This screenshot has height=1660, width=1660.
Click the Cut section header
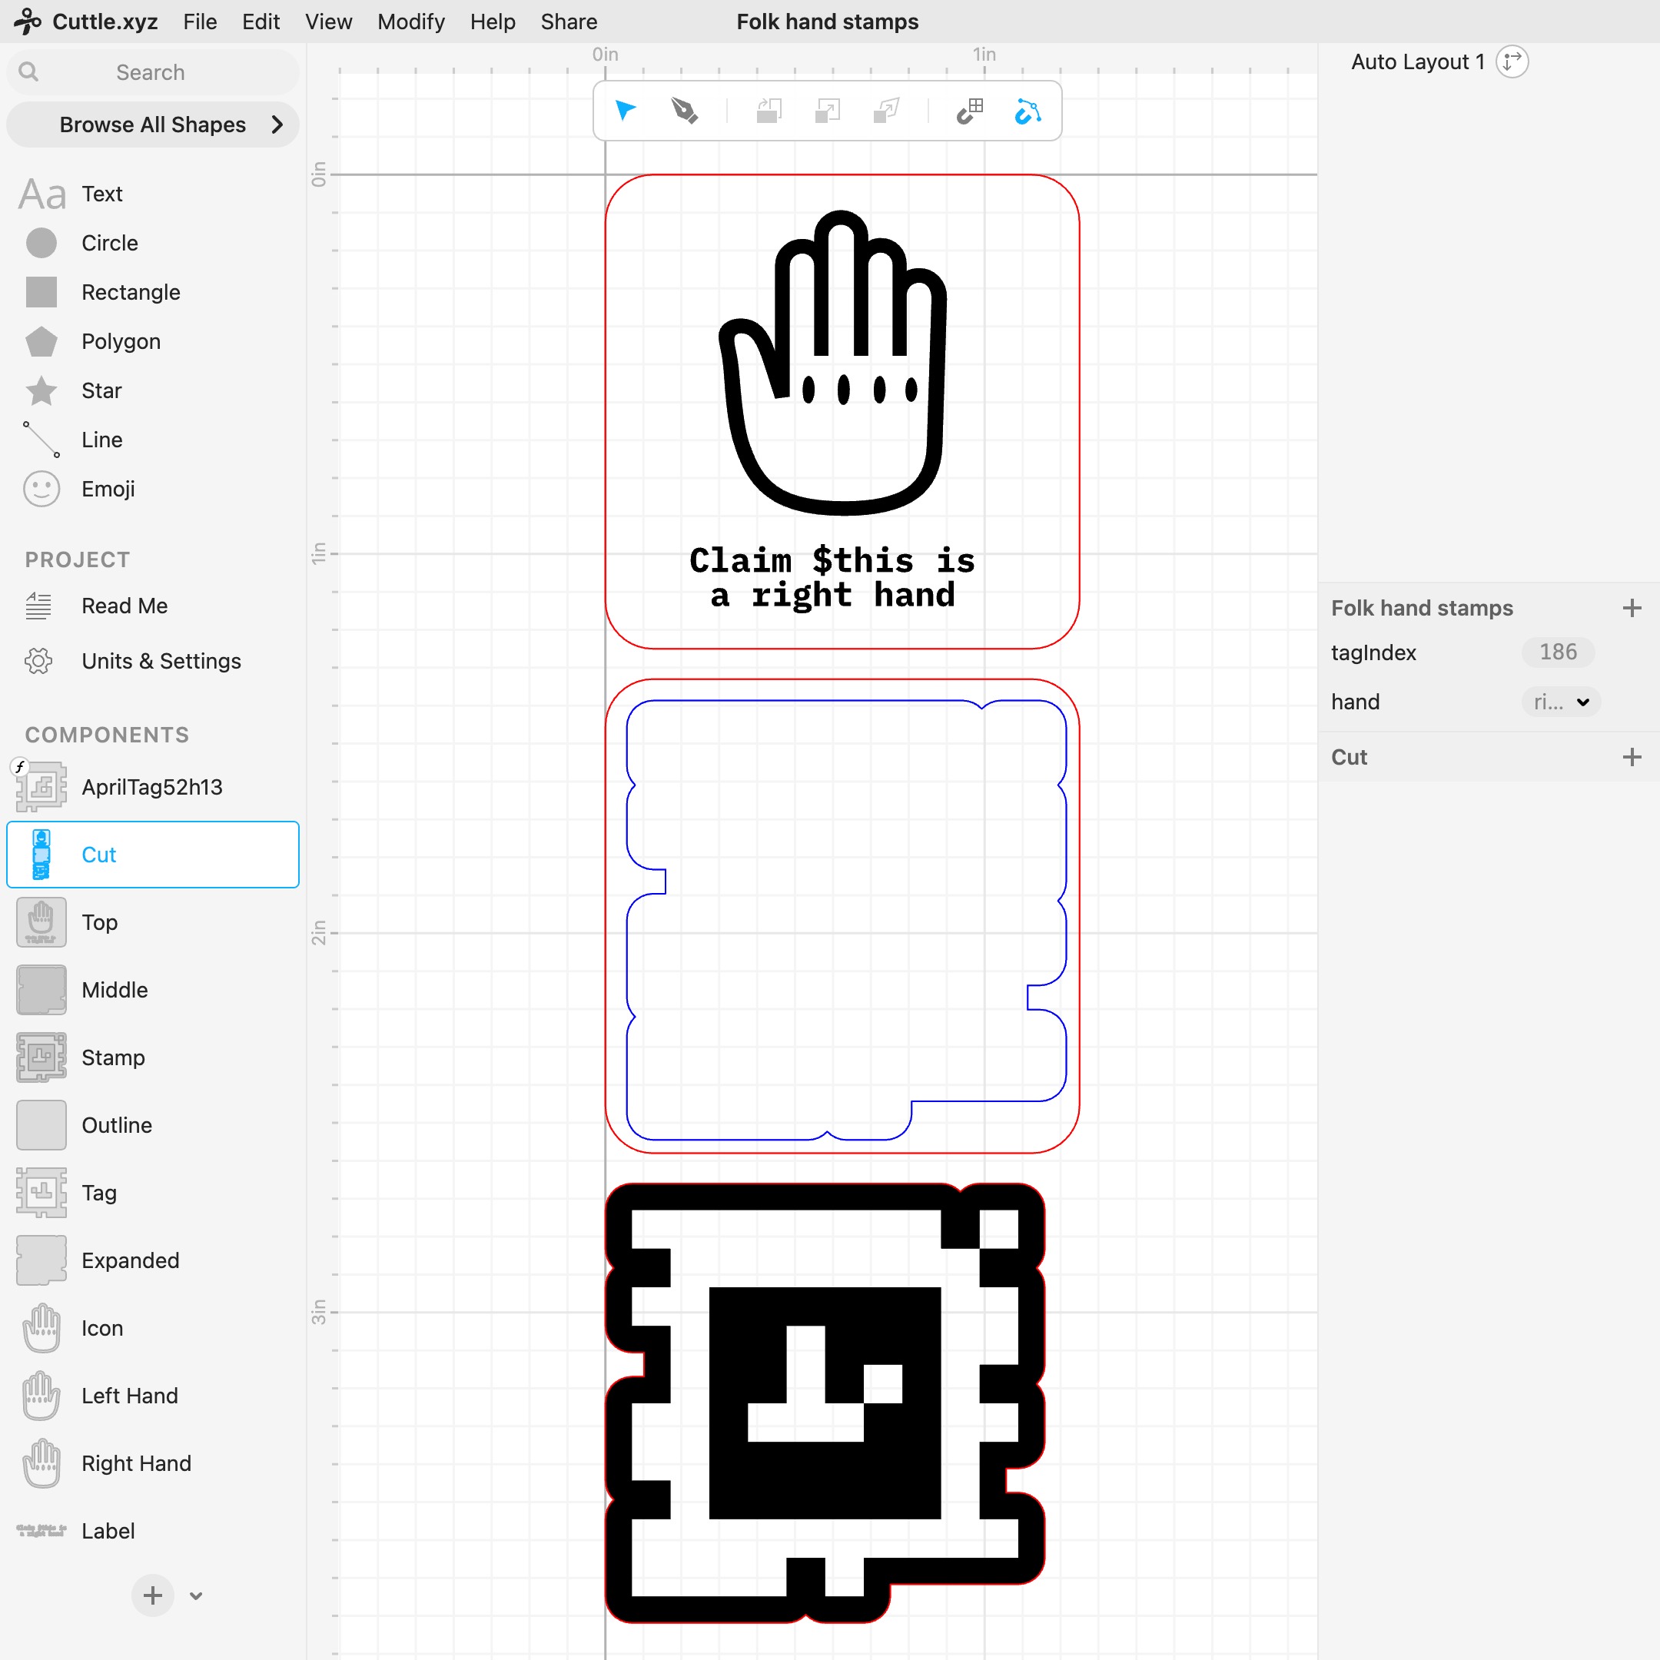[x=1349, y=757]
